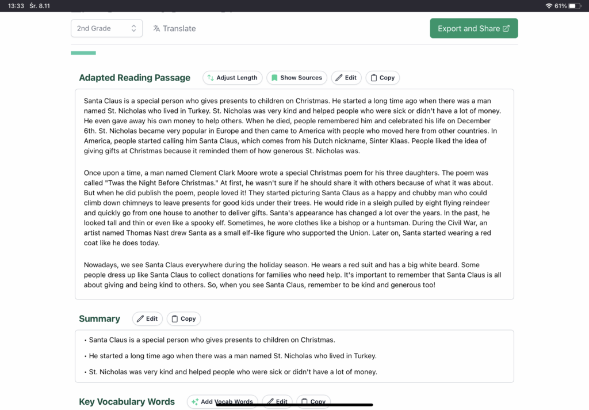Tap the green progress bar under the toolbar
This screenshot has height=410, width=589.
pos(83,53)
